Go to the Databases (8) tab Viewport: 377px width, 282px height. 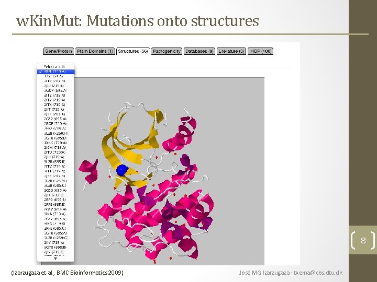pyautogui.click(x=199, y=51)
